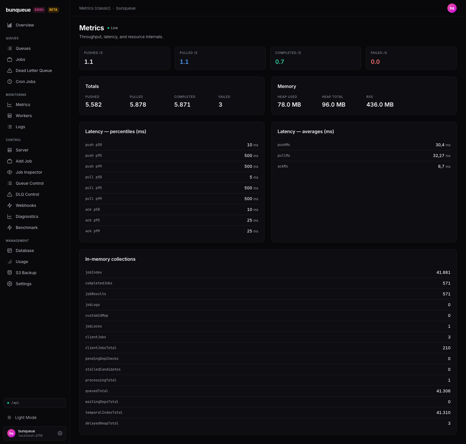The height and width of the screenshot is (444, 466).
Task: Open Cron Jobs via its clock icon
Action: pyautogui.click(x=10, y=82)
